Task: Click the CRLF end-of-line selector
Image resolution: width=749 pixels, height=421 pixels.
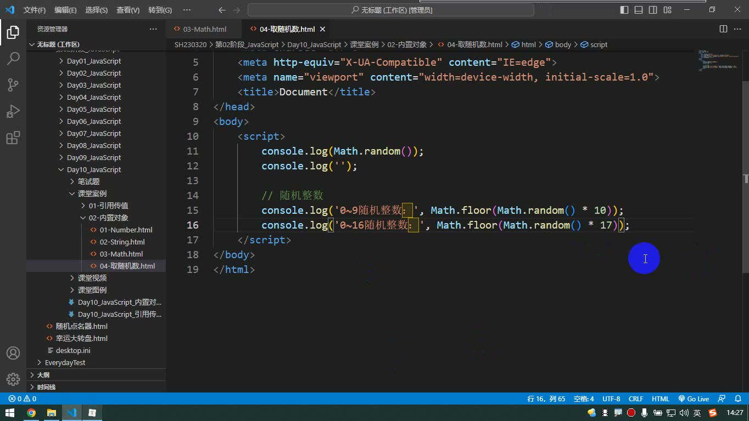Action: [x=636, y=399]
